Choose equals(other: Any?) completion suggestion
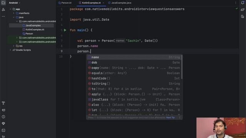The height and width of the screenshot is (138, 246). coord(134,73)
